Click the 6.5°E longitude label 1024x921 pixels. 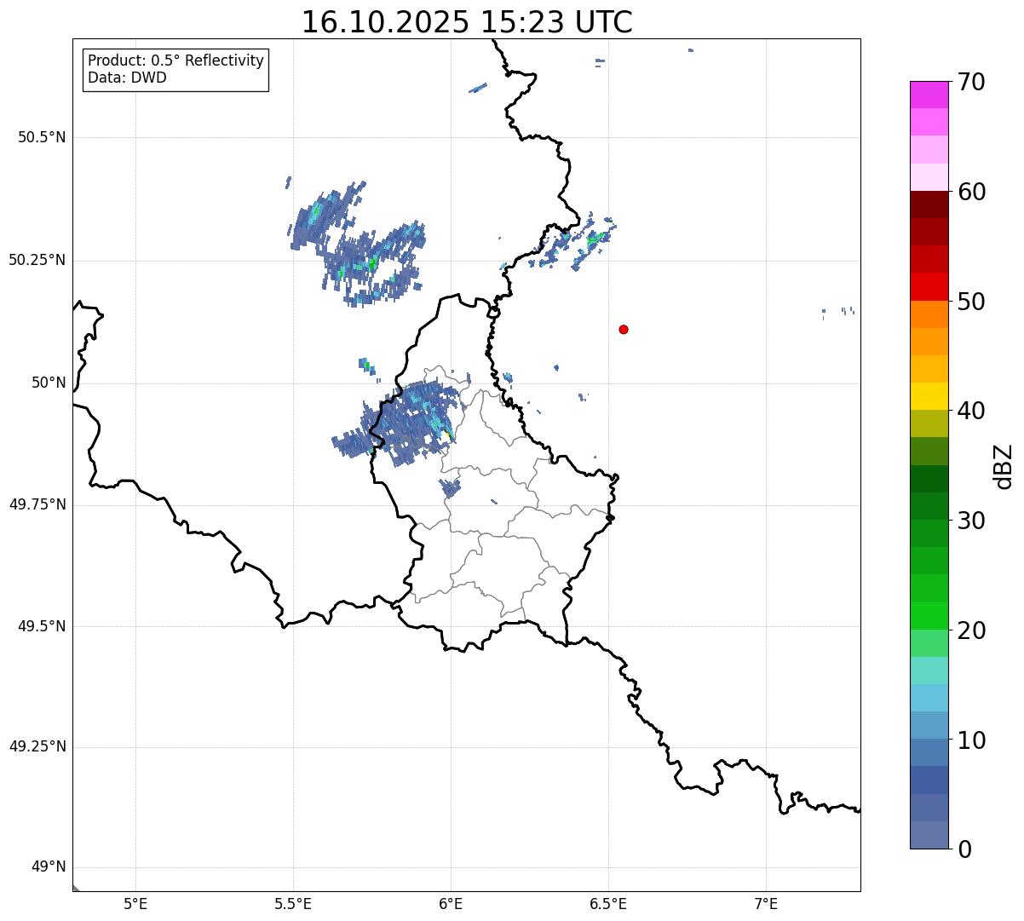click(x=608, y=903)
